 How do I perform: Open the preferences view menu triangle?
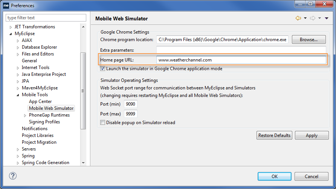click(x=326, y=18)
